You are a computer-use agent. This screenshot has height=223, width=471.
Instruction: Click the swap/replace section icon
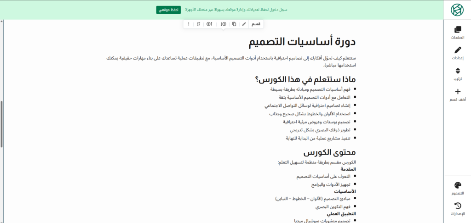point(198,24)
